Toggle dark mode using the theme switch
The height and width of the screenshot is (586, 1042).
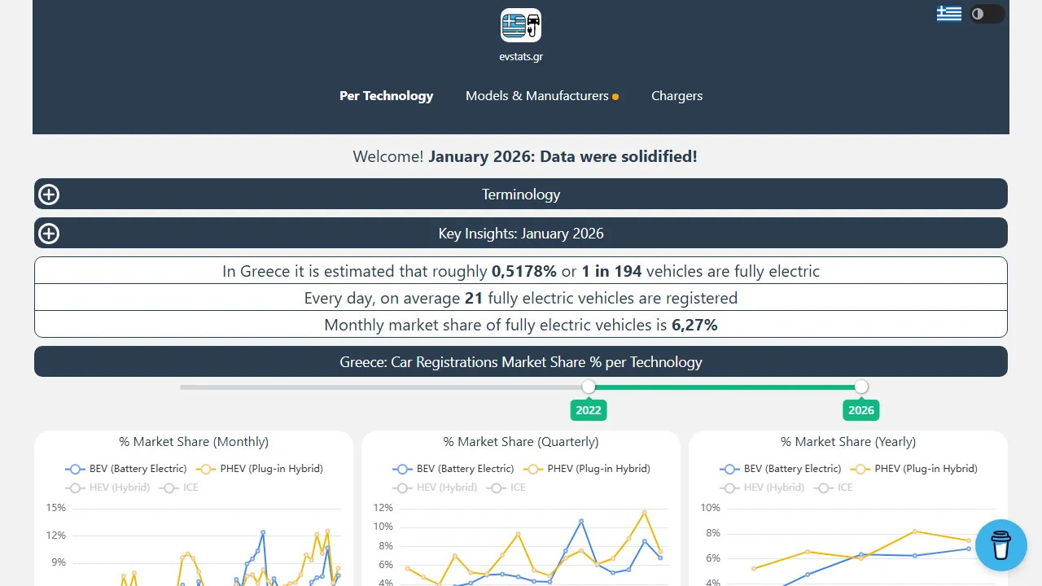986,14
